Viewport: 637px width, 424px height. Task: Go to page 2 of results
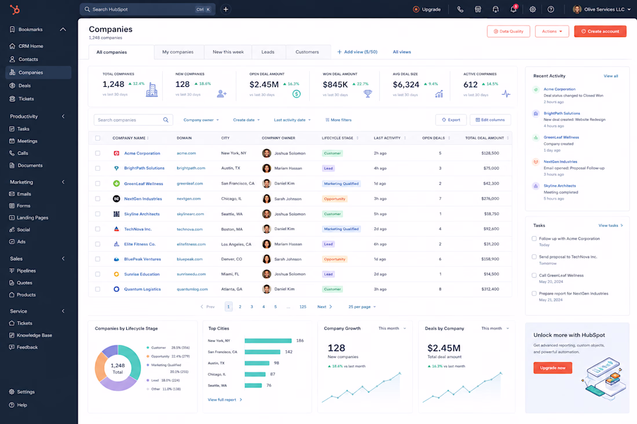coord(240,307)
